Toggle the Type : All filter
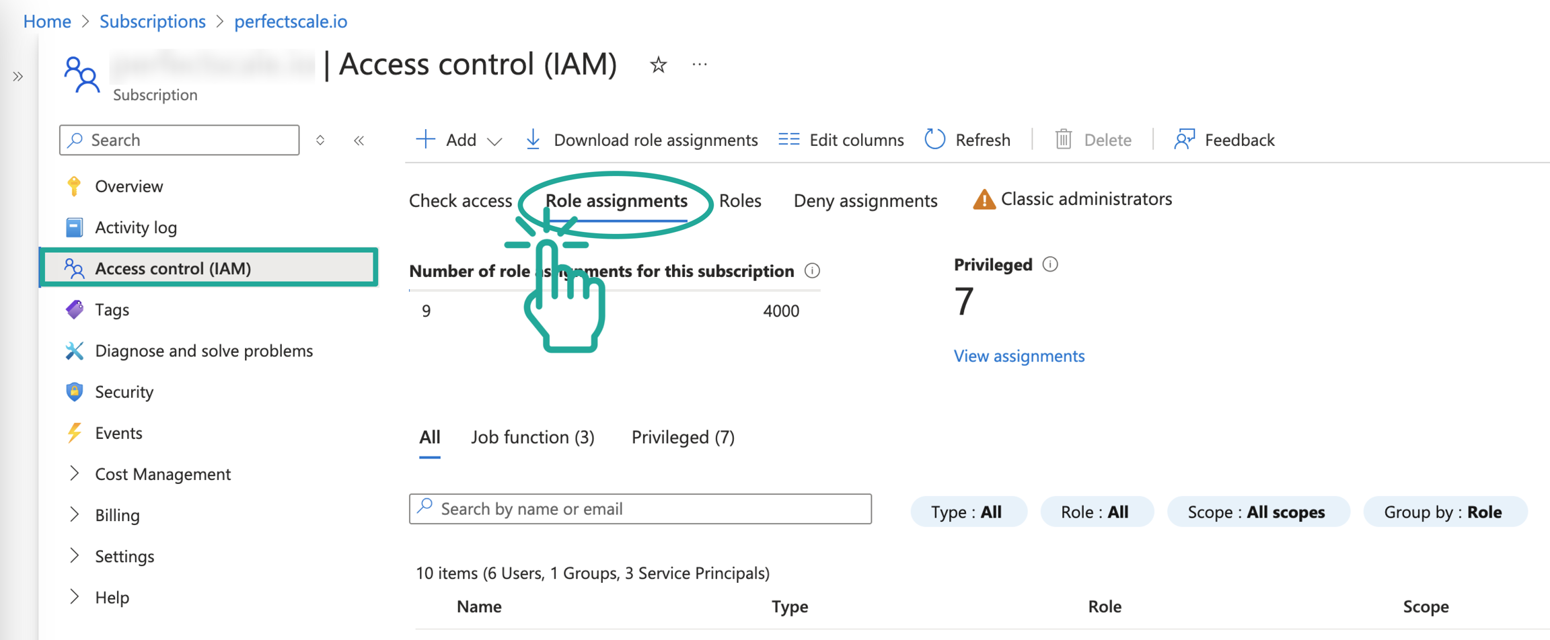Image resolution: width=1550 pixels, height=640 pixels. pos(967,512)
